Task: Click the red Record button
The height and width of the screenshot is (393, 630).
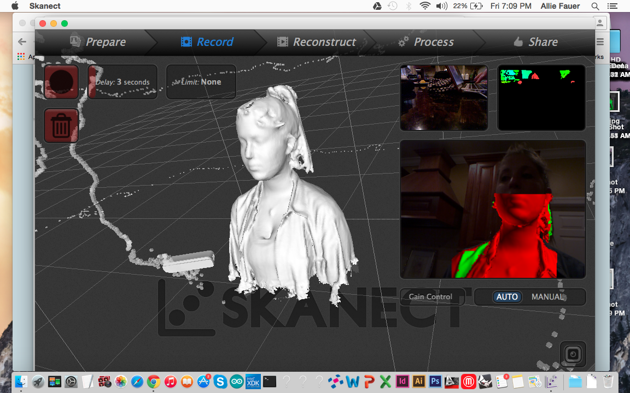Action: pos(61,82)
